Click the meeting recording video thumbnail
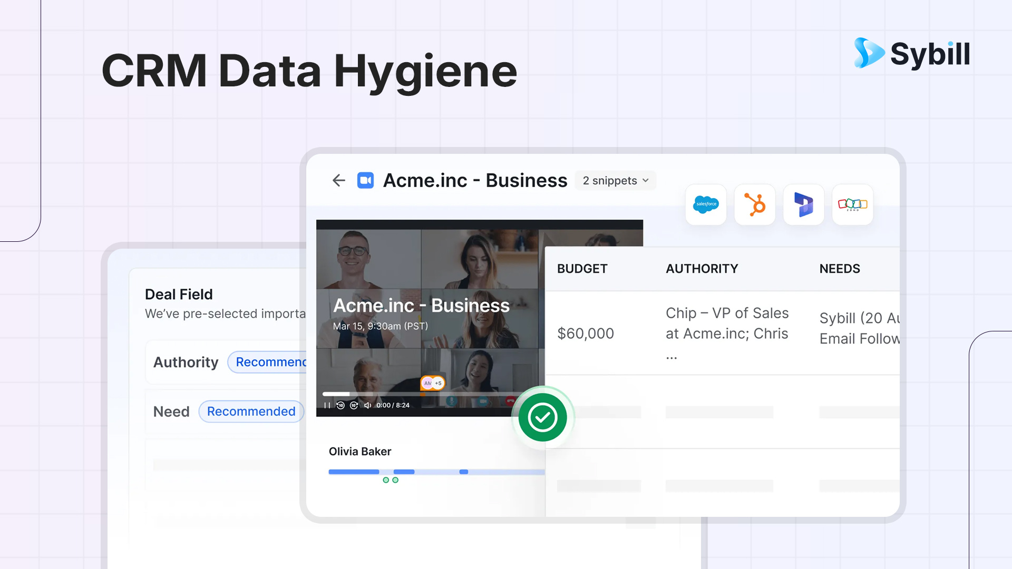 430,318
